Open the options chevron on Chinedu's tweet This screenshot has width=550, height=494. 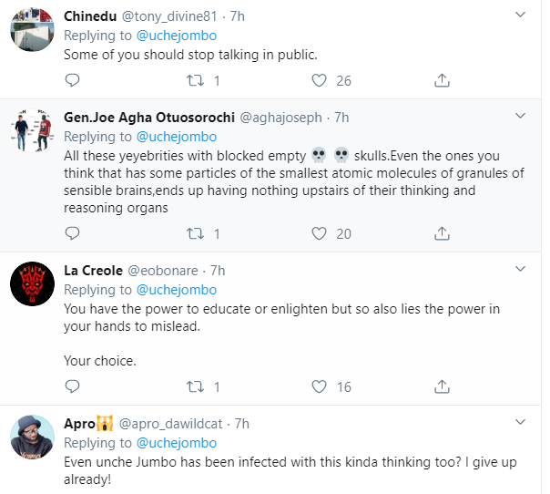[521, 15]
